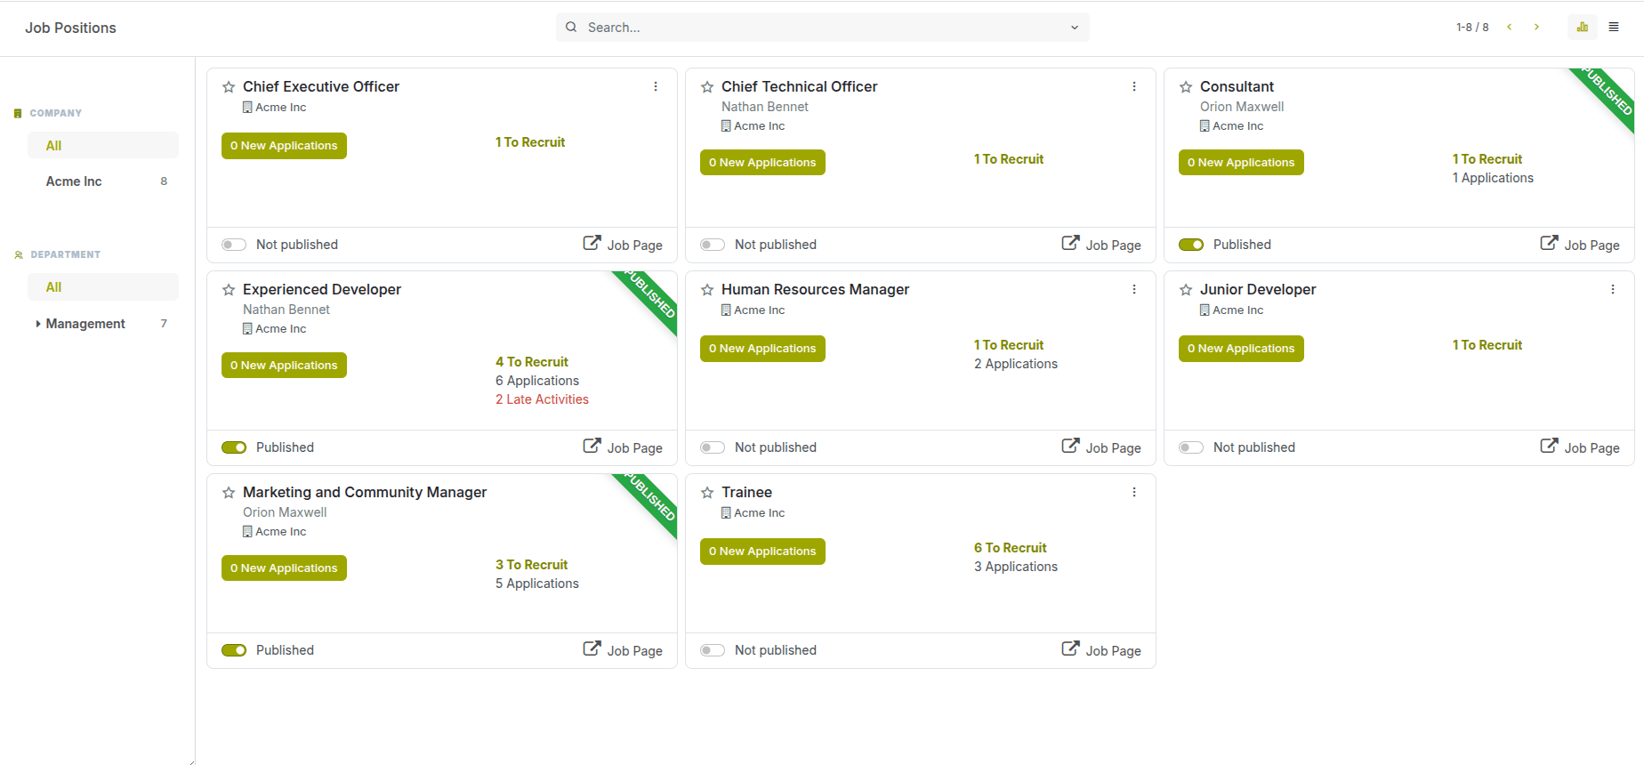
Task: Publish the Chief Executive Officer position
Action: 234,245
